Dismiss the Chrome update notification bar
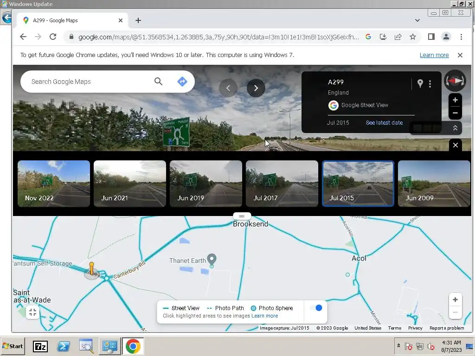Screen dimensions: 475x356 click(x=460, y=55)
